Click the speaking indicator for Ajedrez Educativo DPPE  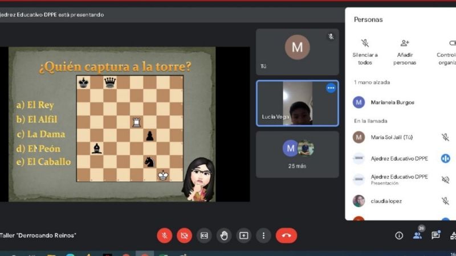tap(445, 159)
